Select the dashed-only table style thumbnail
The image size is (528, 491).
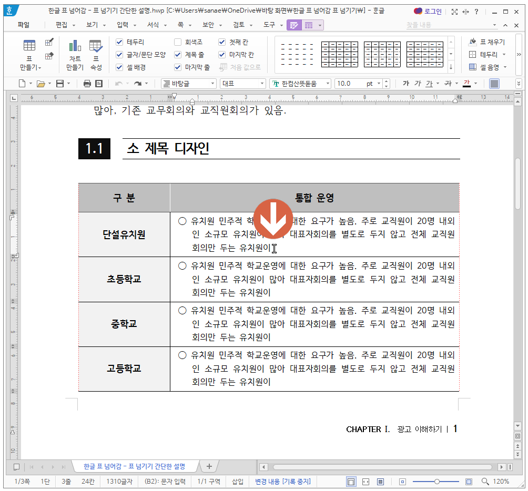click(x=297, y=54)
